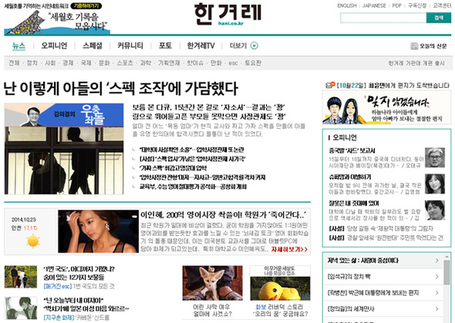Screen dimensions: 455x323
Task: Select 사회 in the sub-navigation
Action: pyautogui.click(x=50, y=63)
